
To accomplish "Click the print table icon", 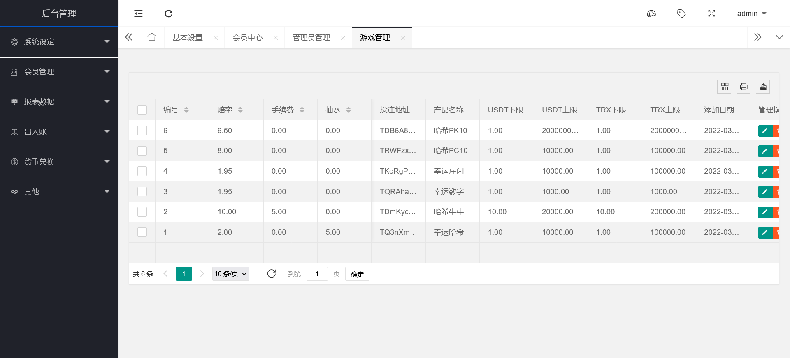I will pyautogui.click(x=744, y=87).
